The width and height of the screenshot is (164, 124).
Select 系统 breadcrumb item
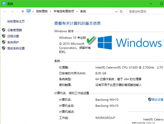tap(83, 11)
